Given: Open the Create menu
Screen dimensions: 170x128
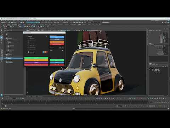Looking at the screenshot, I should (8, 21).
